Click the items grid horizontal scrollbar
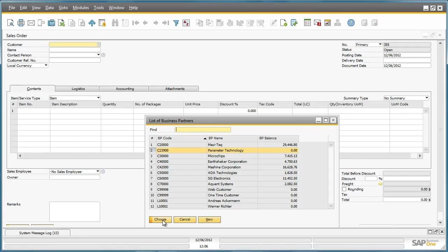 click(220, 156)
